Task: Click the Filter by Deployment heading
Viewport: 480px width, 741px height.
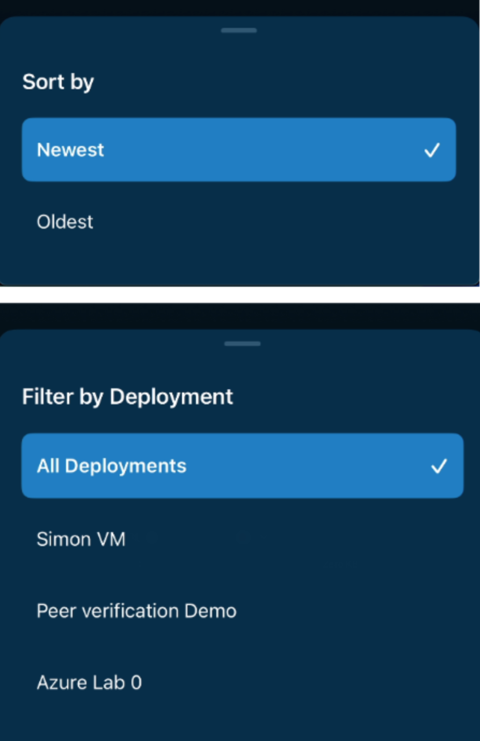Action: coord(127,397)
